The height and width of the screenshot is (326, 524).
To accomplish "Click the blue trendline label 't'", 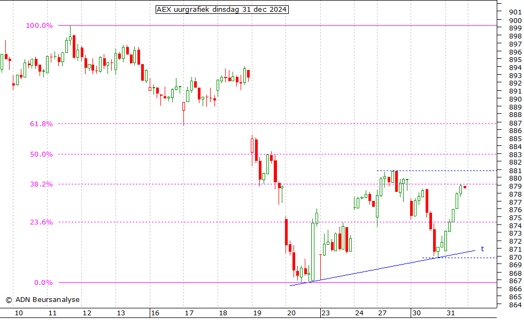I will (482, 249).
